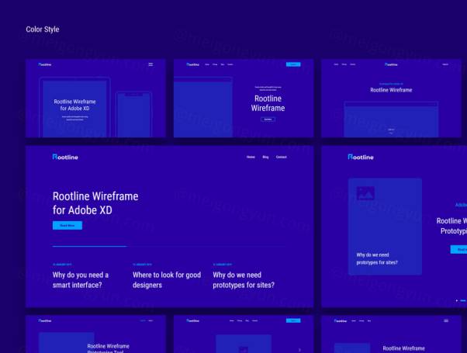Click the image placeholder icon on card
The height and width of the screenshot is (353, 467).
pyautogui.click(x=366, y=194)
